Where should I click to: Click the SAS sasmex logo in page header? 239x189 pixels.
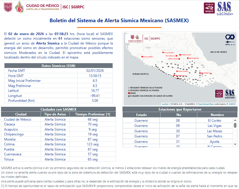coord(225,8)
